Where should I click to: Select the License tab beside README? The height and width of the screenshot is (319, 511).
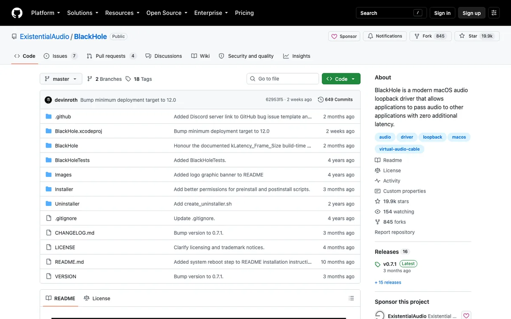pyautogui.click(x=97, y=298)
